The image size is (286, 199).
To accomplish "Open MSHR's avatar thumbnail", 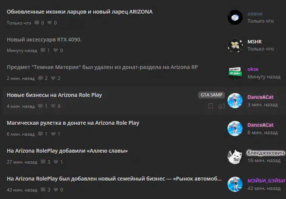I will point(235,45).
